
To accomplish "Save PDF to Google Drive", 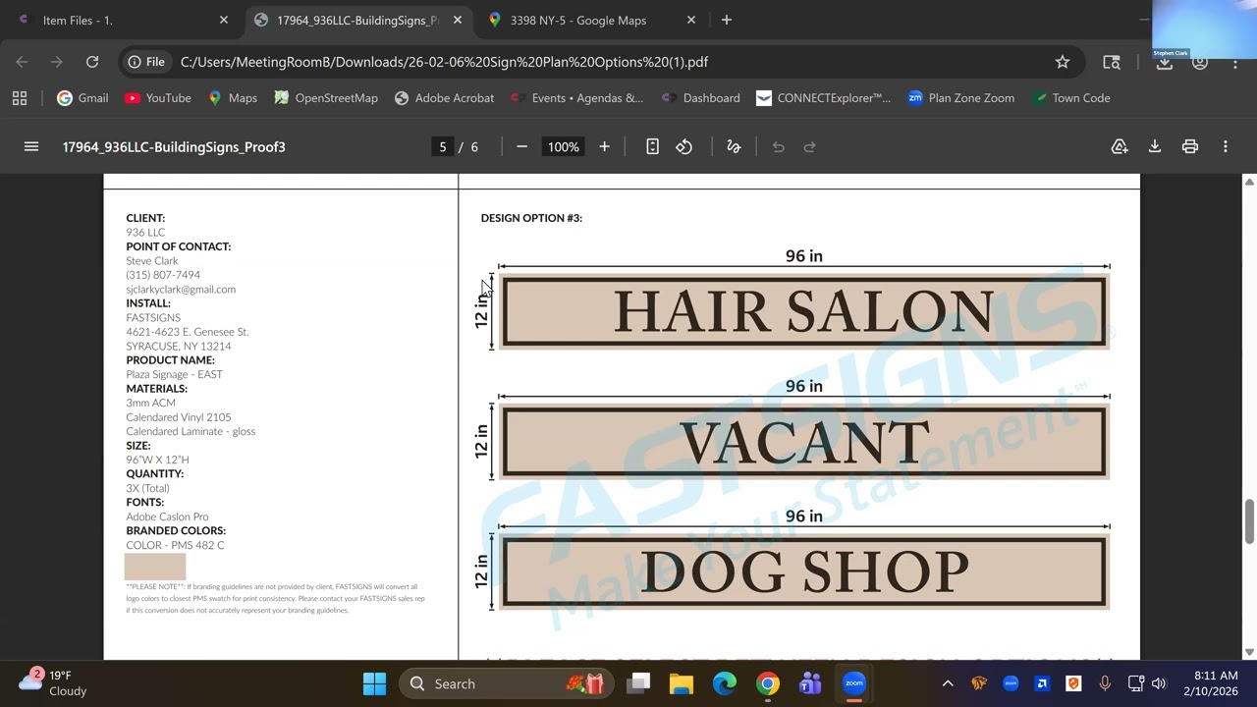I will (1120, 146).
